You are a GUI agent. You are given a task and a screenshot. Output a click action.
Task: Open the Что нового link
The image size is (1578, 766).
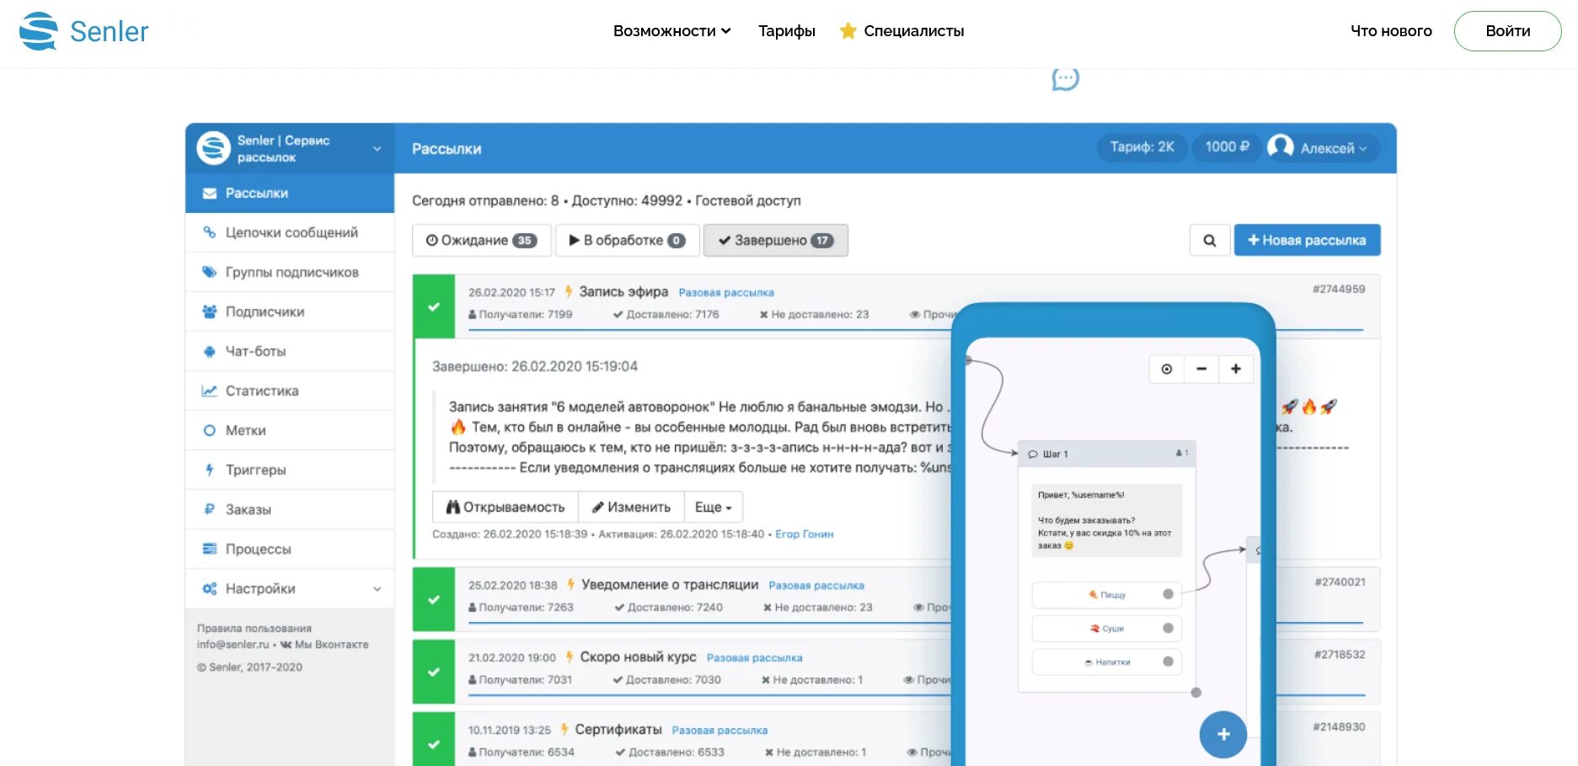(1391, 31)
